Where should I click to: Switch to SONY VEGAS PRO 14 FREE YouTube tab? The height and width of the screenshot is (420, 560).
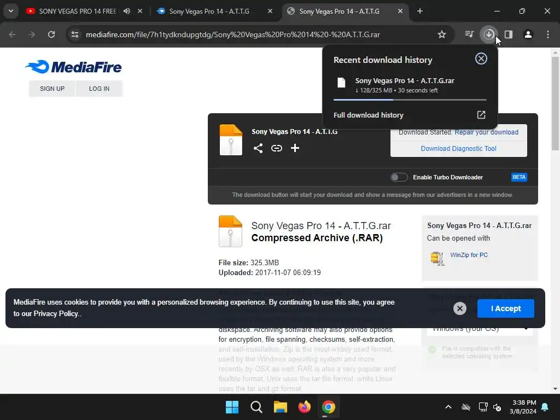tap(78, 11)
